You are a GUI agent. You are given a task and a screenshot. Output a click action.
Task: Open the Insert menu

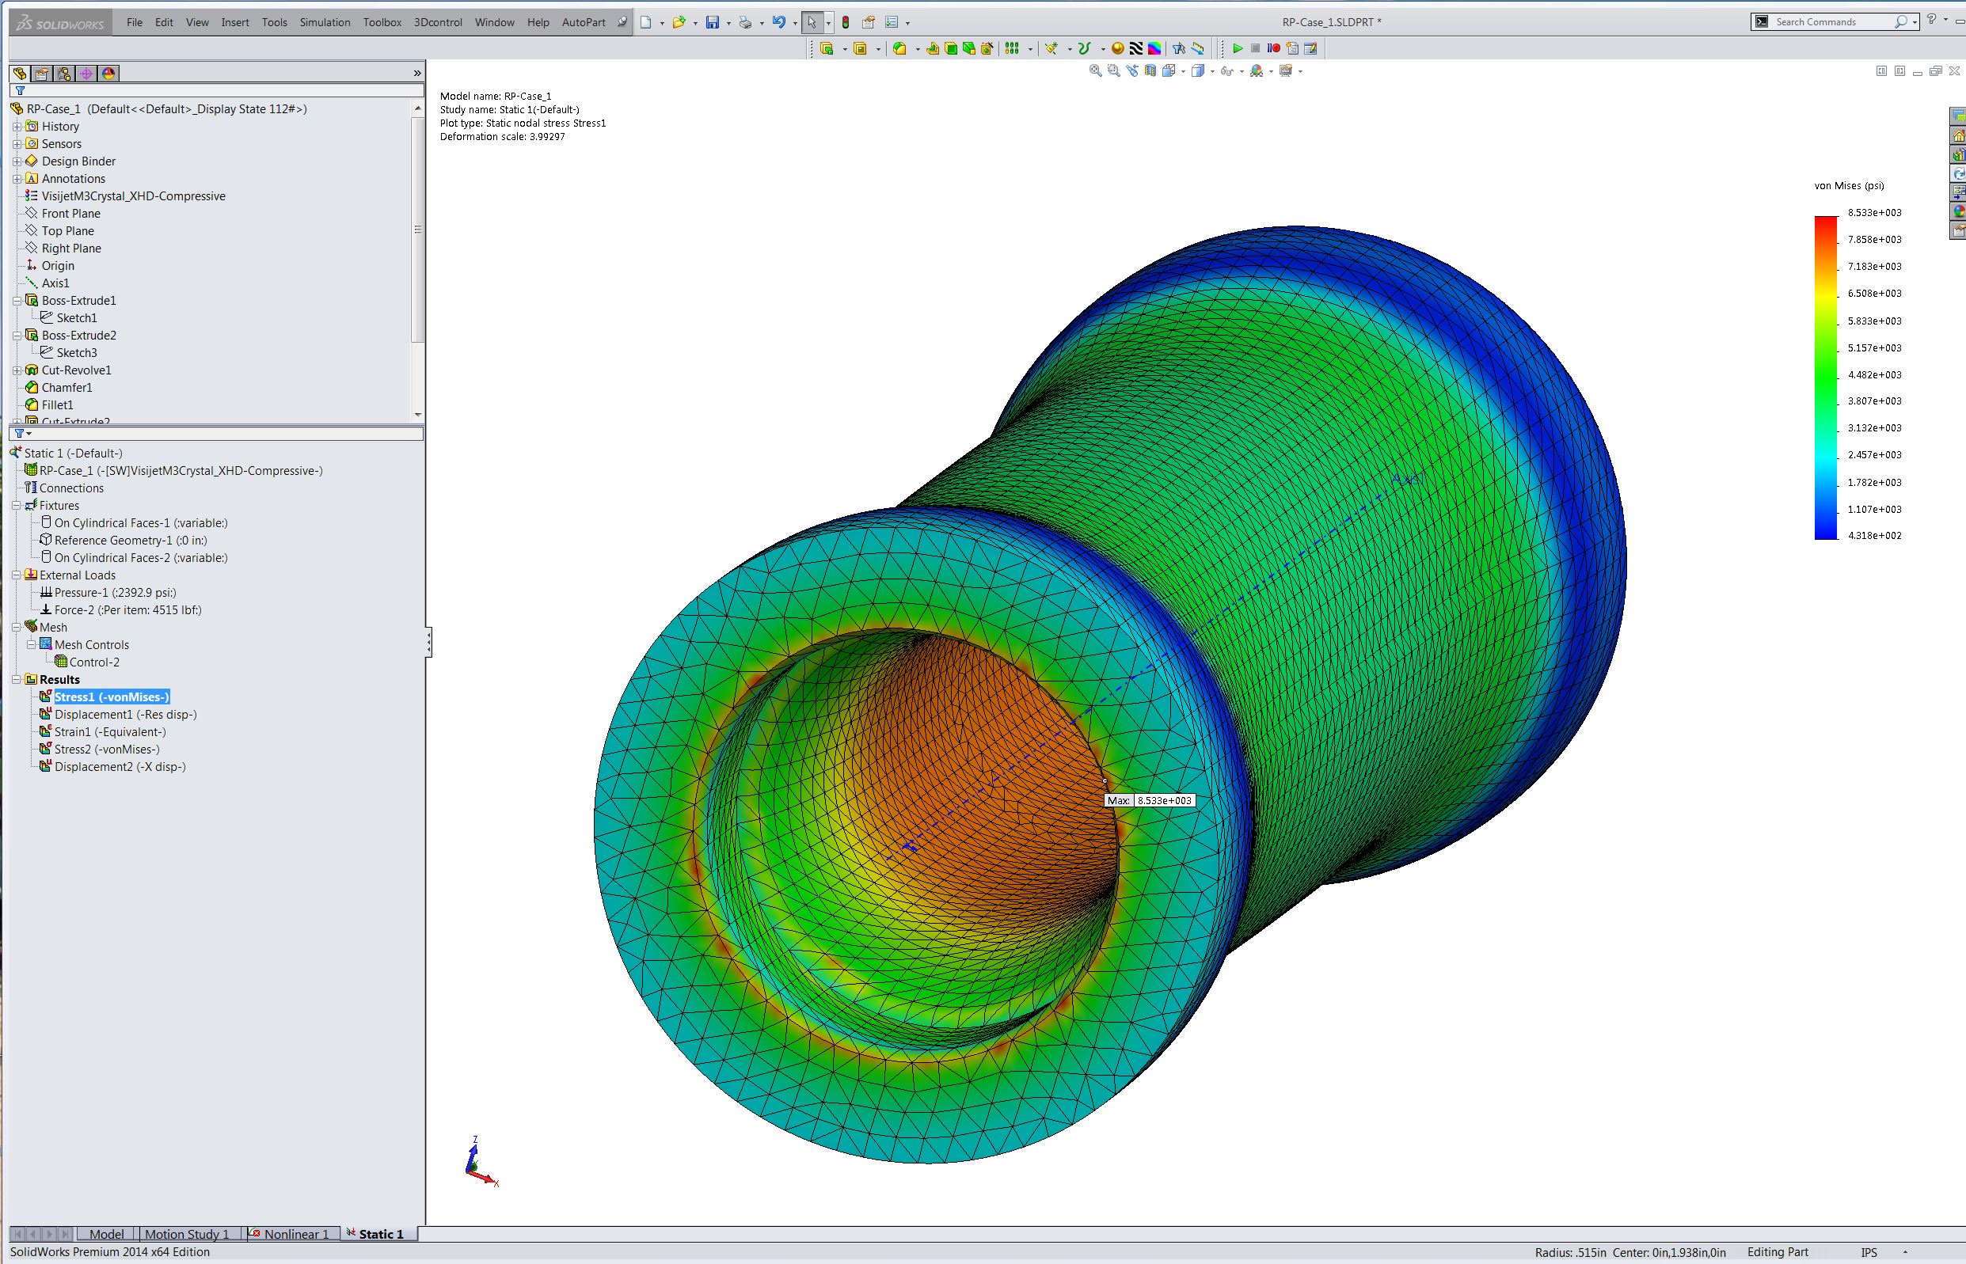235,22
